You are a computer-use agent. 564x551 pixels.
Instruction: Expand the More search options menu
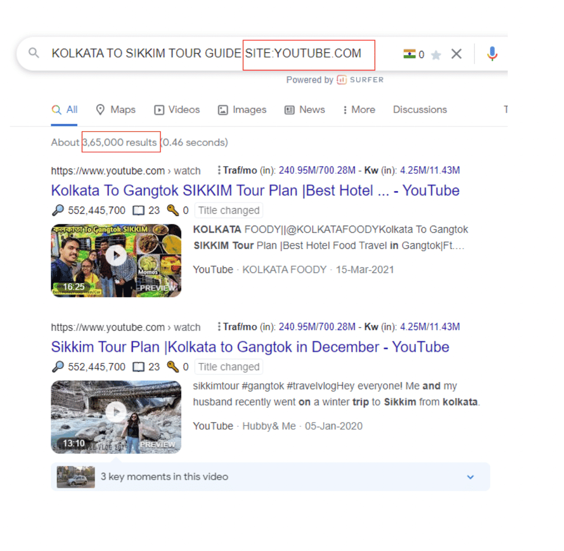click(x=359, y=109)
